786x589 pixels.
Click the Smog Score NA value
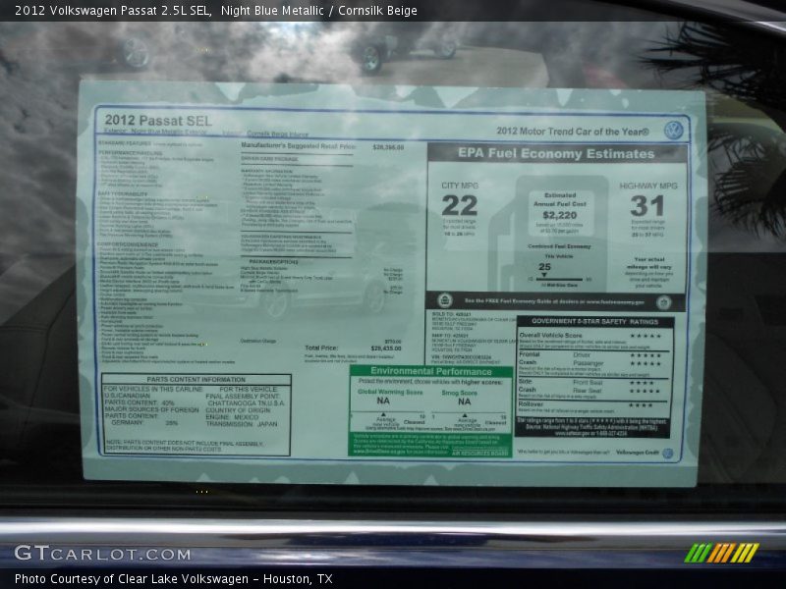(x=464, y=402)
